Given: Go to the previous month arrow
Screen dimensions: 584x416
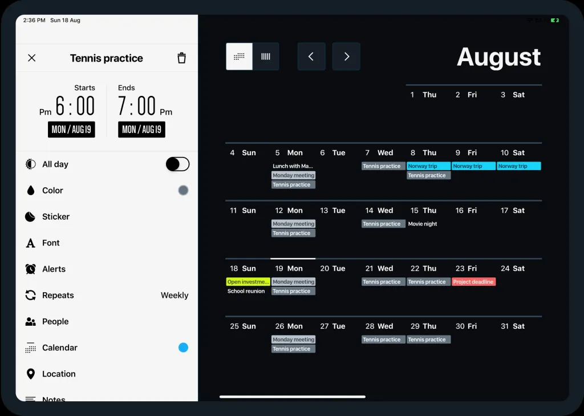Looking at the screenshot, I should (311, 56).
